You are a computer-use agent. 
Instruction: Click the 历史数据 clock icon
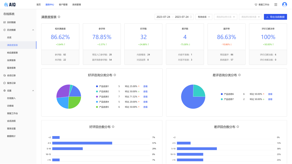click(4, 30)
